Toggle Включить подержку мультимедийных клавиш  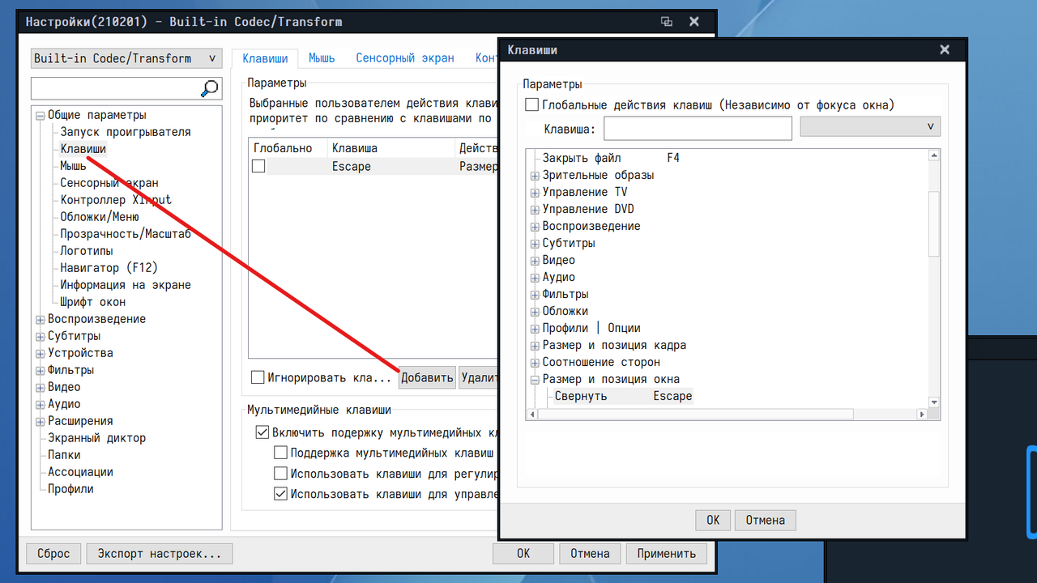coord(262,432)
